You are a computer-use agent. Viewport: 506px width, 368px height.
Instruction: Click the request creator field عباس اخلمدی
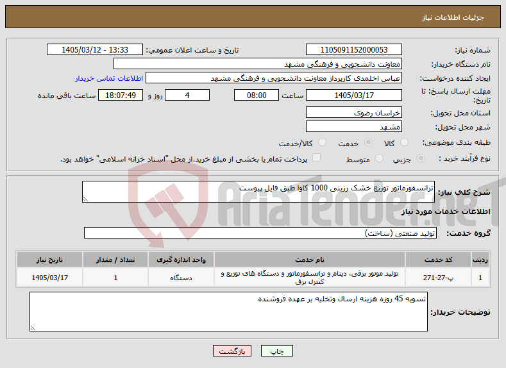[274, 78]
